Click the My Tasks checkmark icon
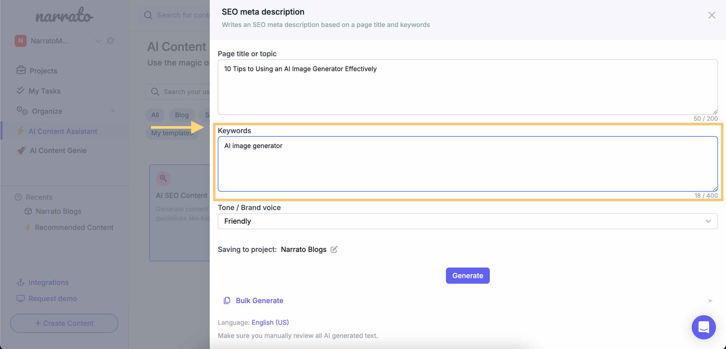Viewport: 726px width, 349px height. pos(21,90)
